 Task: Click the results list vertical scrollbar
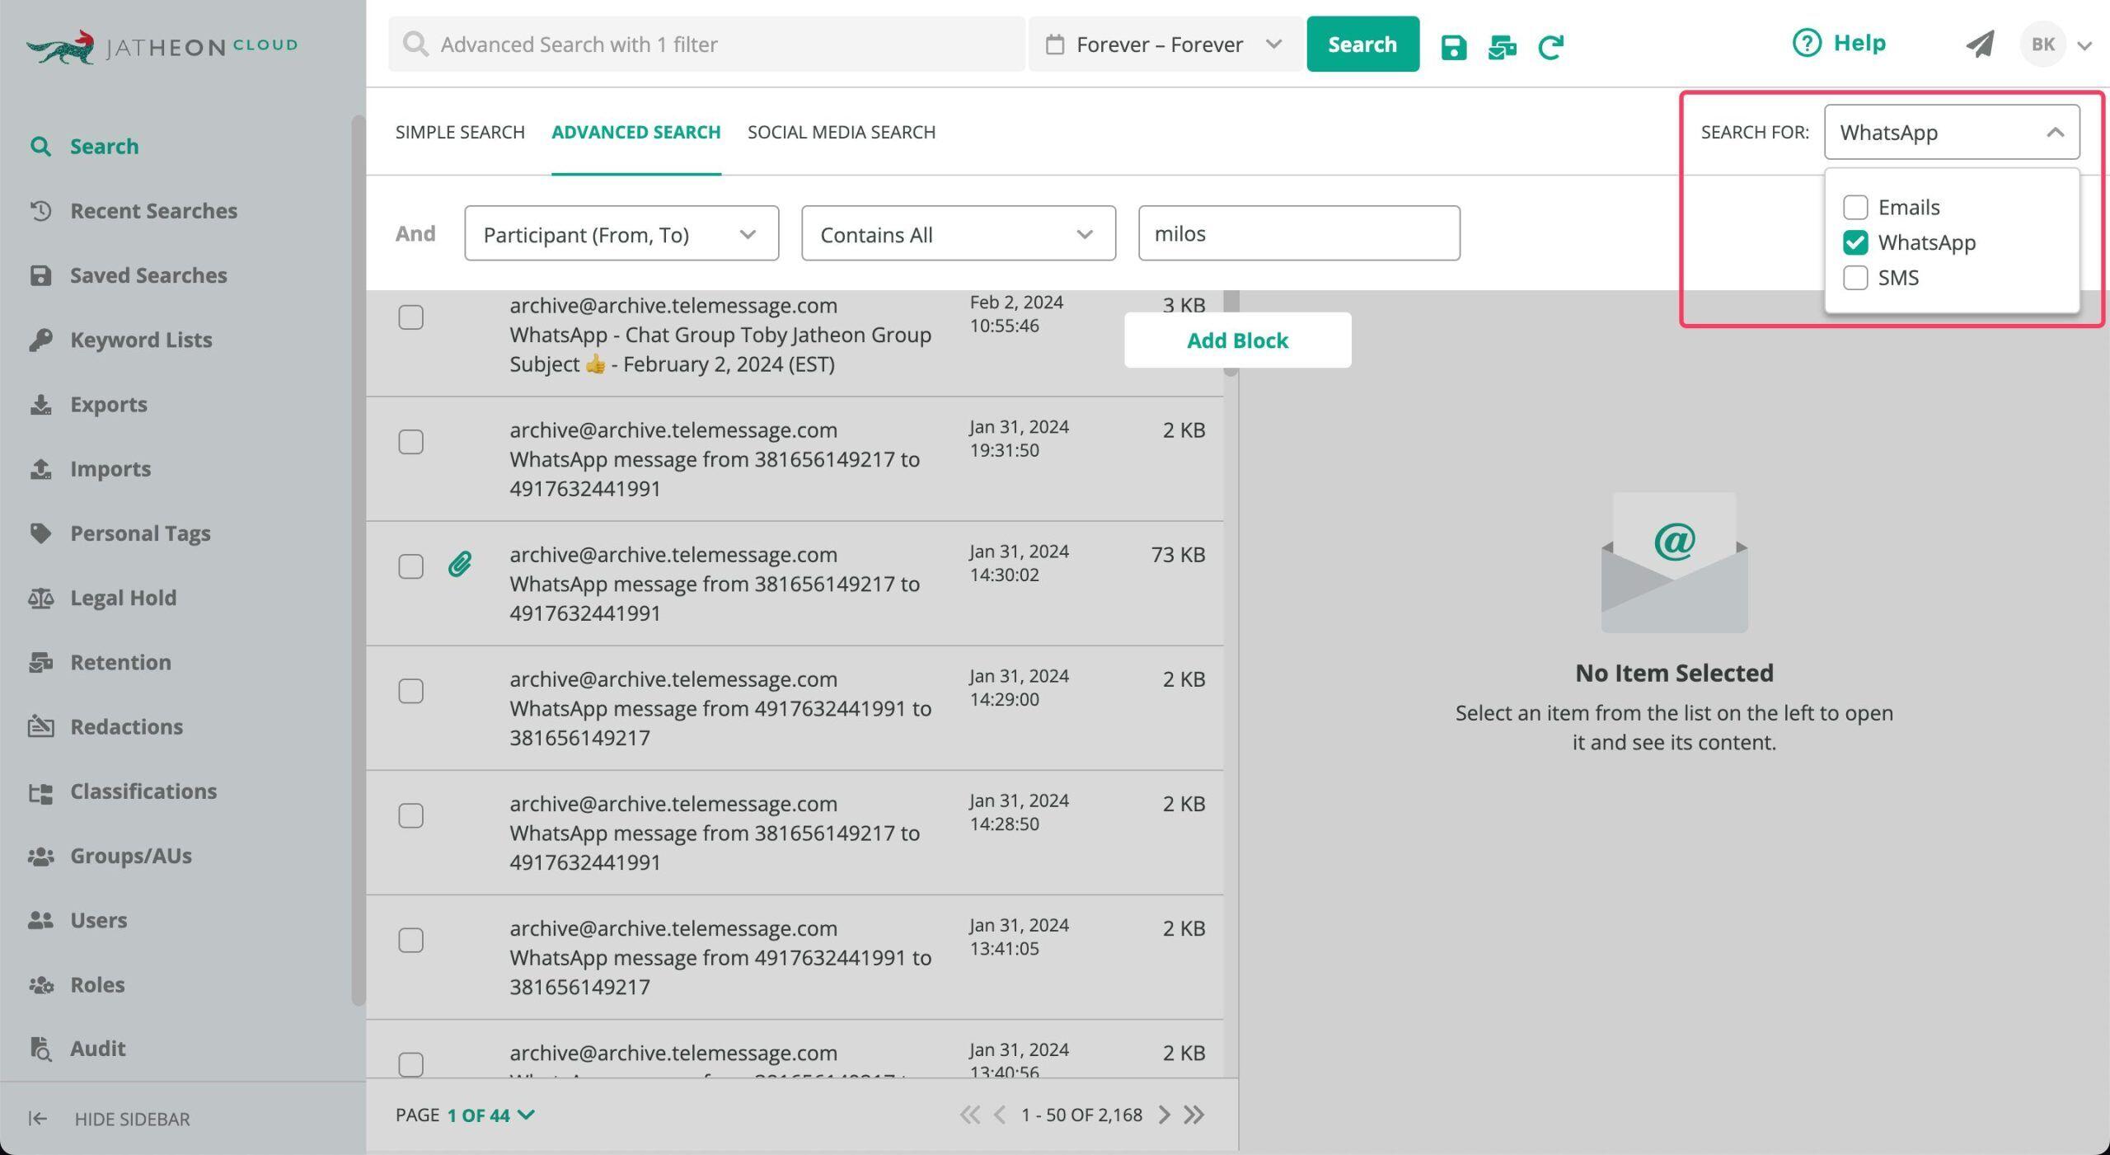point(1231,333)
